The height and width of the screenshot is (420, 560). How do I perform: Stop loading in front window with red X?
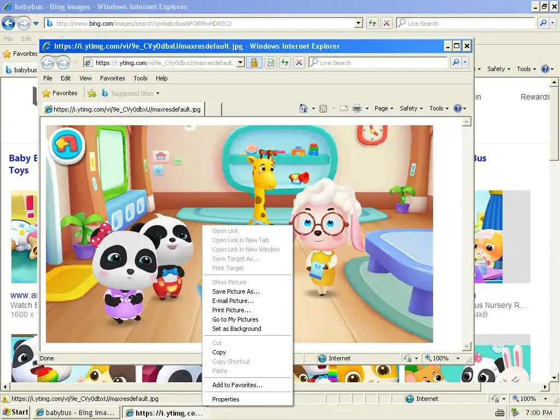click(x=299, y=63)
